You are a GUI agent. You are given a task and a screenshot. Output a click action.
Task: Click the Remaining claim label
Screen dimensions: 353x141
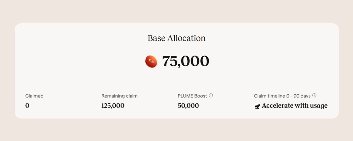click(119, 96)
